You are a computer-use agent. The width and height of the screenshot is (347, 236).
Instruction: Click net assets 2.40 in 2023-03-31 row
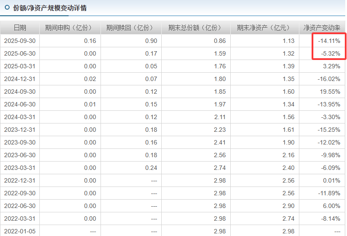288,168
